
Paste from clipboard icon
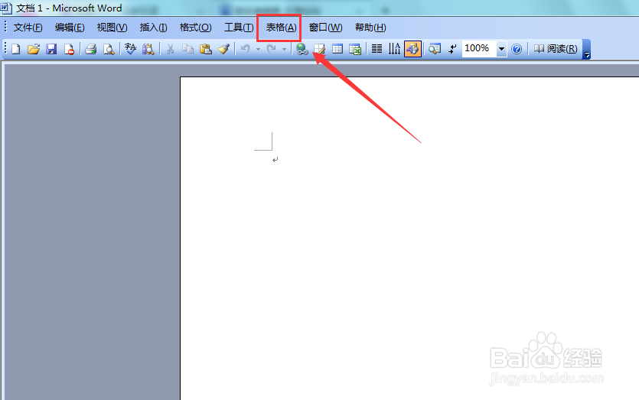(x=205, y=49)
